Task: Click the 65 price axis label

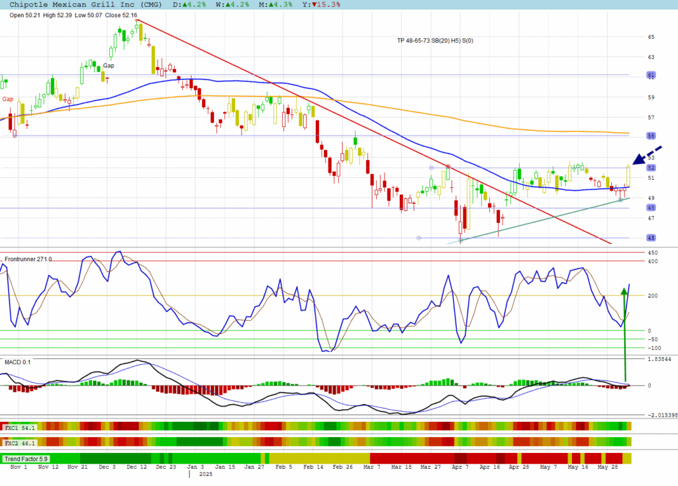Action: pyautogui.click(x=652, y=37)
